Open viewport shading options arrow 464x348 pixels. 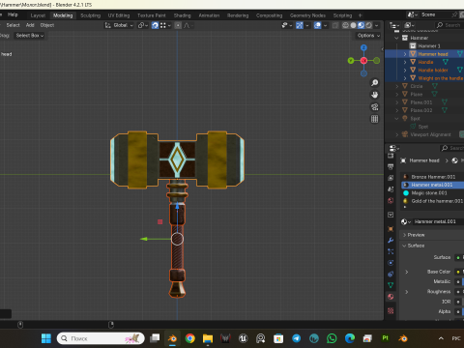pyautogui.click(x=377, y=25)
